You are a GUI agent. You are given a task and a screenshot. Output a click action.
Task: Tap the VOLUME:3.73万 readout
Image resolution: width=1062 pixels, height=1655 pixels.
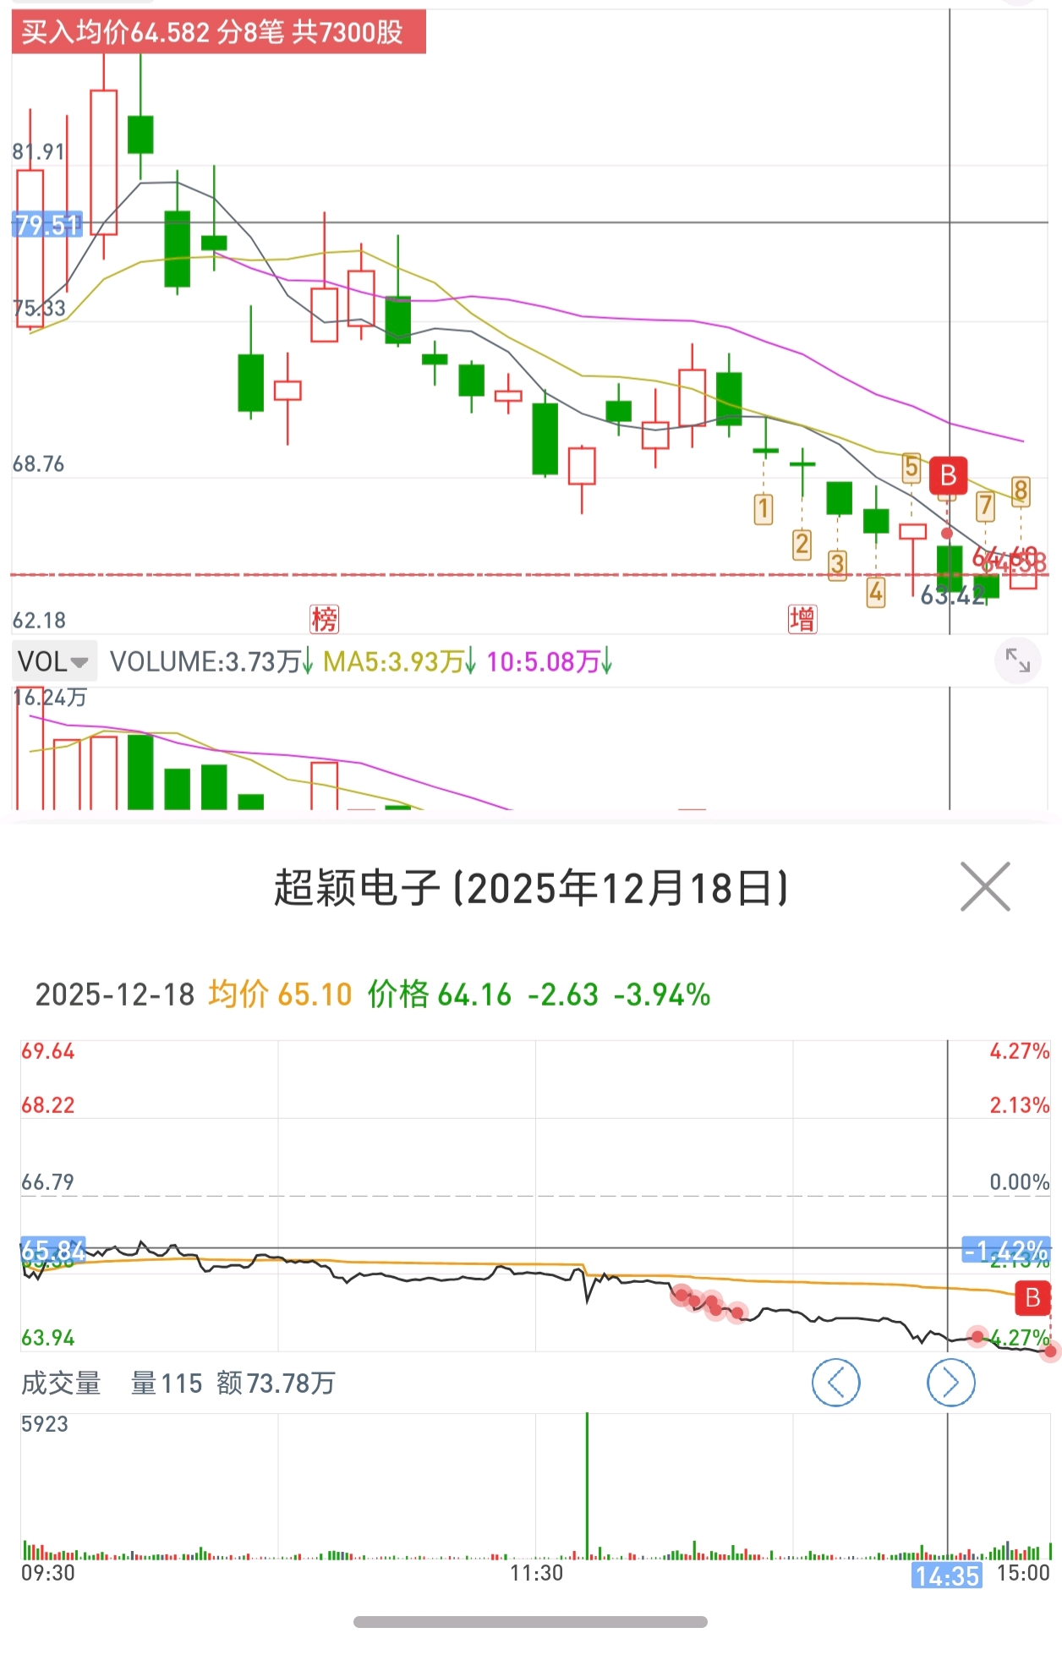tap(211, 661)
